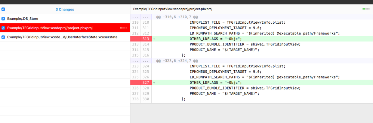Toggle the select-all changes checkbox
Image resolution: width=373 pixels, height=123 pixels.
click(3, 9)
